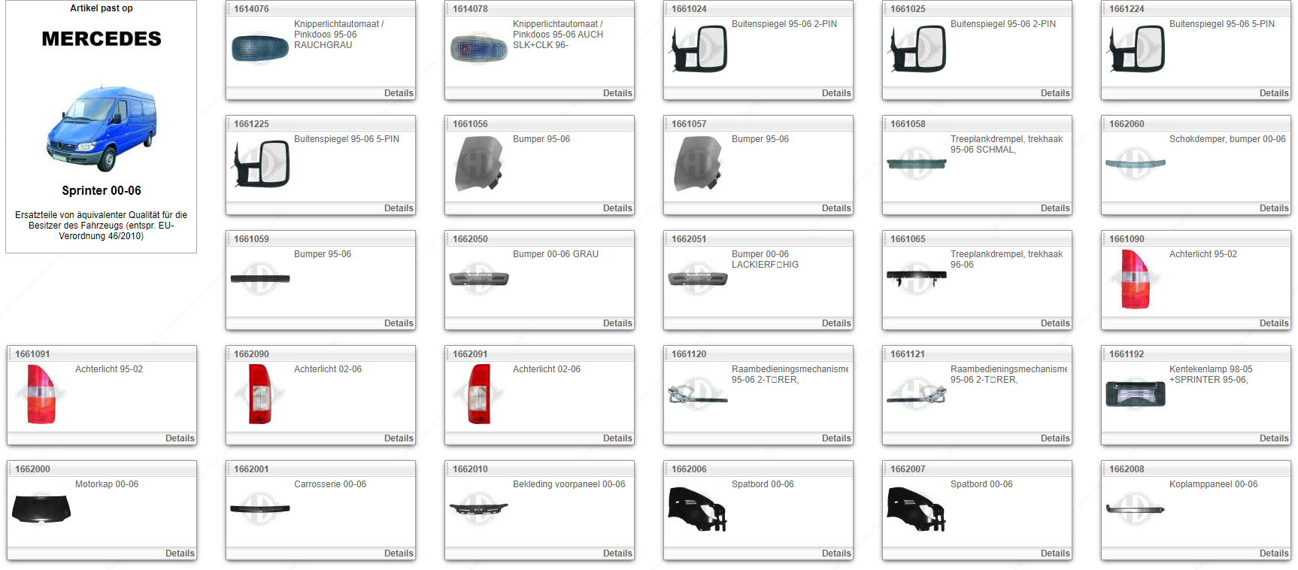
Task: Open Details for Bekleding voorpaneel 1662010
Action: click(617, 553)
